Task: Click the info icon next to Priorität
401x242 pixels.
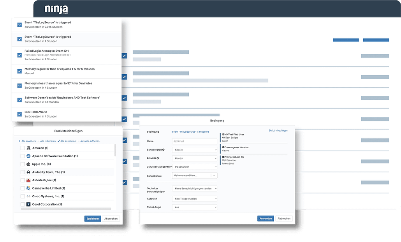Action: (158, 158)
